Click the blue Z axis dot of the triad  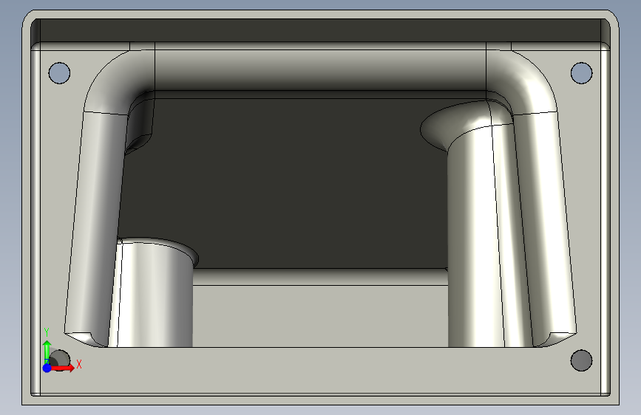[47, 368]
